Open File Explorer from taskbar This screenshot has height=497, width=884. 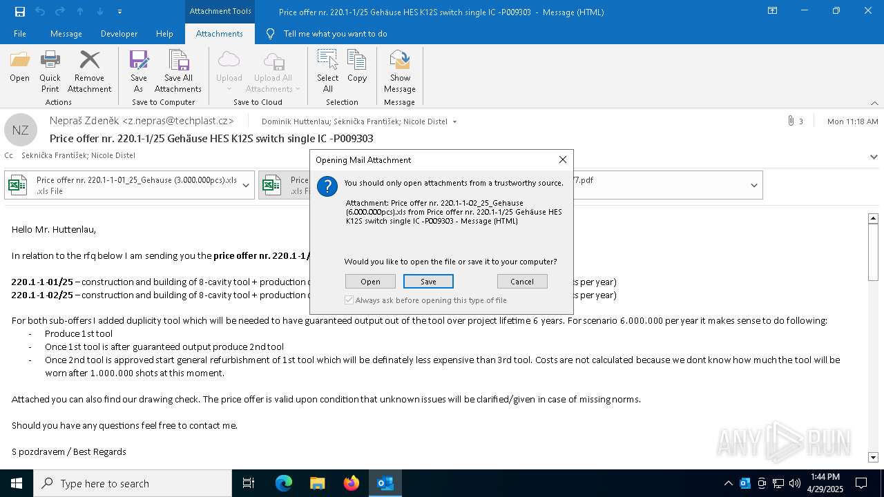click(x=317, y=483)
